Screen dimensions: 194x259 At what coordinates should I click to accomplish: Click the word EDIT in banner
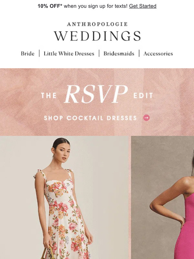tap(143, 96)
